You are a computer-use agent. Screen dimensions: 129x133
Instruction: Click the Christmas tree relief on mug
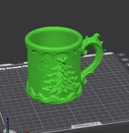pyautogui.click(x=61, y=78)
